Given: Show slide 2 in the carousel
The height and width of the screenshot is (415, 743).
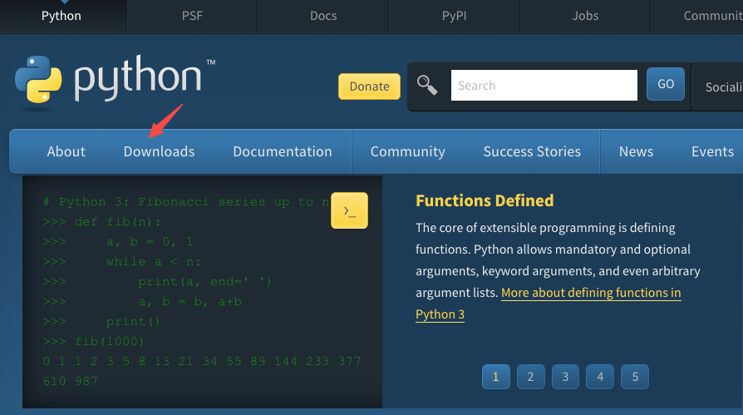Looking at the screenshot, I should coord(530,377).
